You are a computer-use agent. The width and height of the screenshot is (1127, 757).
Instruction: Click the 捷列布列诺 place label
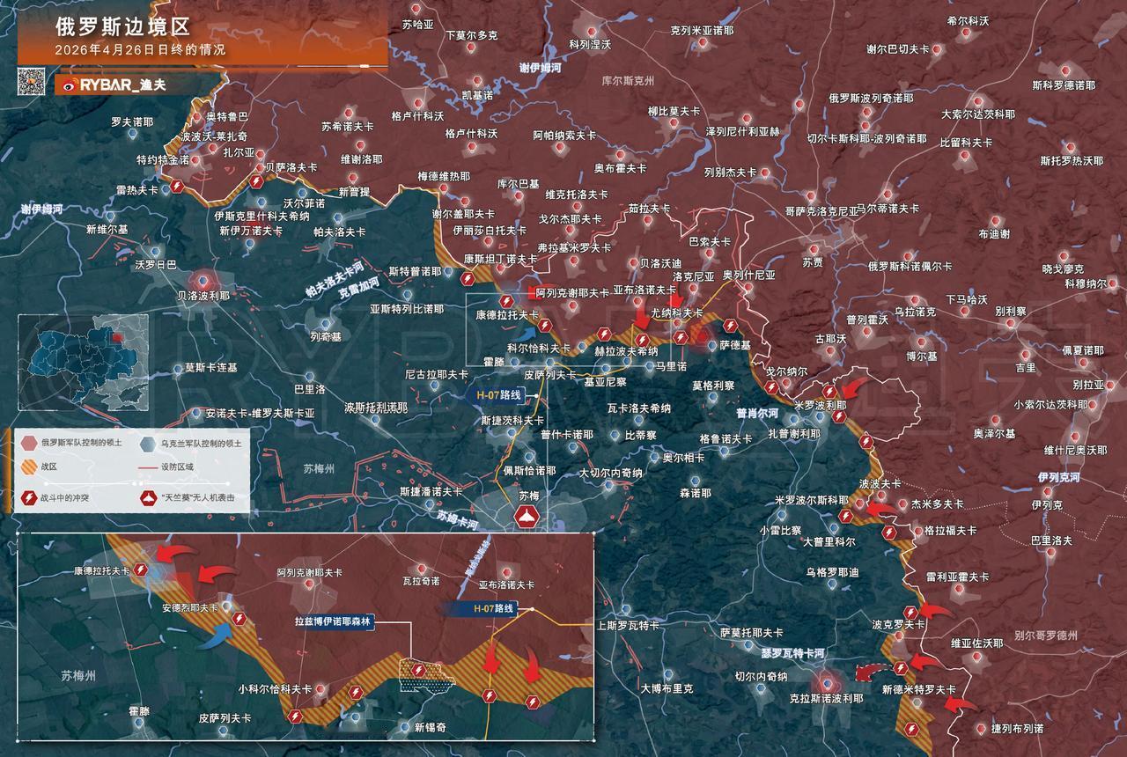pyautogui.click(x=1017, y=728)
